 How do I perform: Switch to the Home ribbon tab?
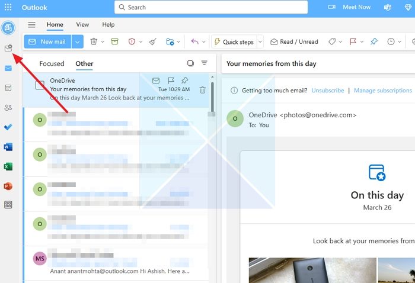point(55,25)
